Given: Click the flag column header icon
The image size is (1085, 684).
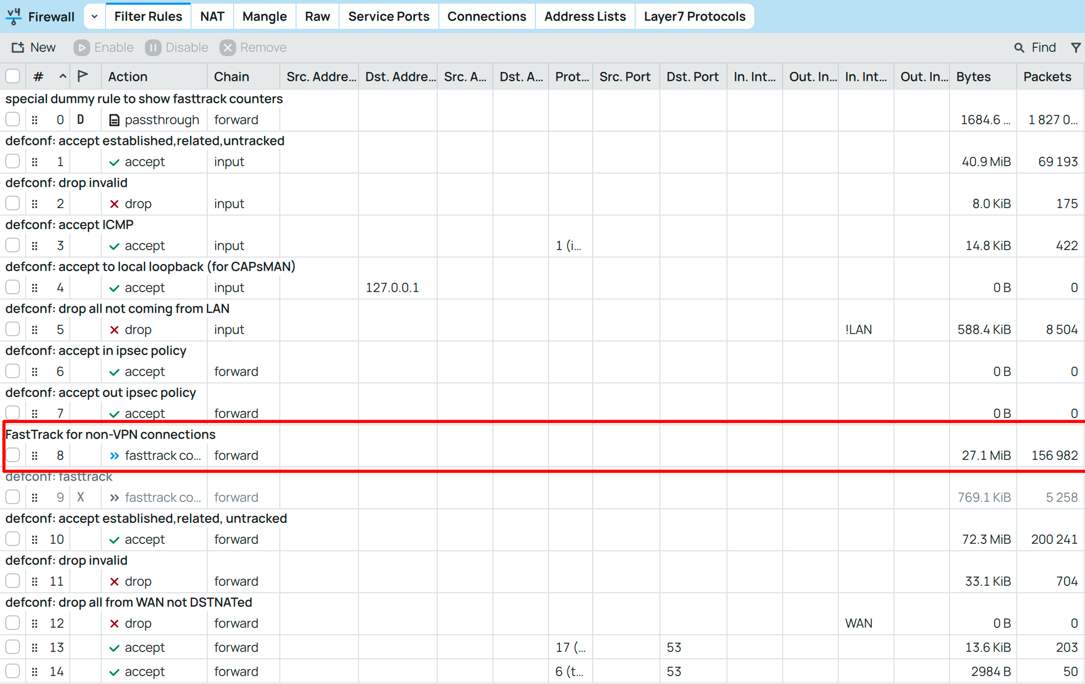Looking at the screenshot, I should (x=82, y=76).
